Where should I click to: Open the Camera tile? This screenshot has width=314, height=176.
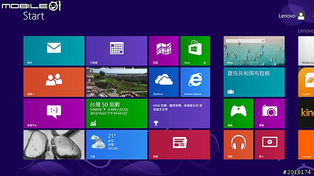point(270,113)
